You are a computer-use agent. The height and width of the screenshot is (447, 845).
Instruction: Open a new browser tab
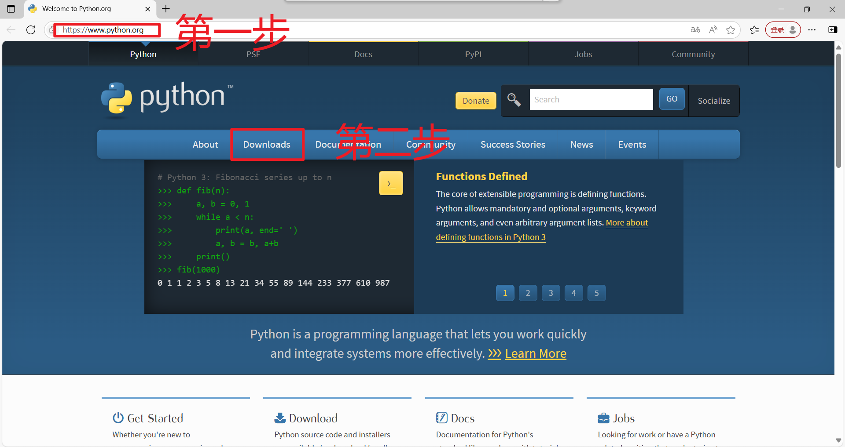[x=166, y=9]
